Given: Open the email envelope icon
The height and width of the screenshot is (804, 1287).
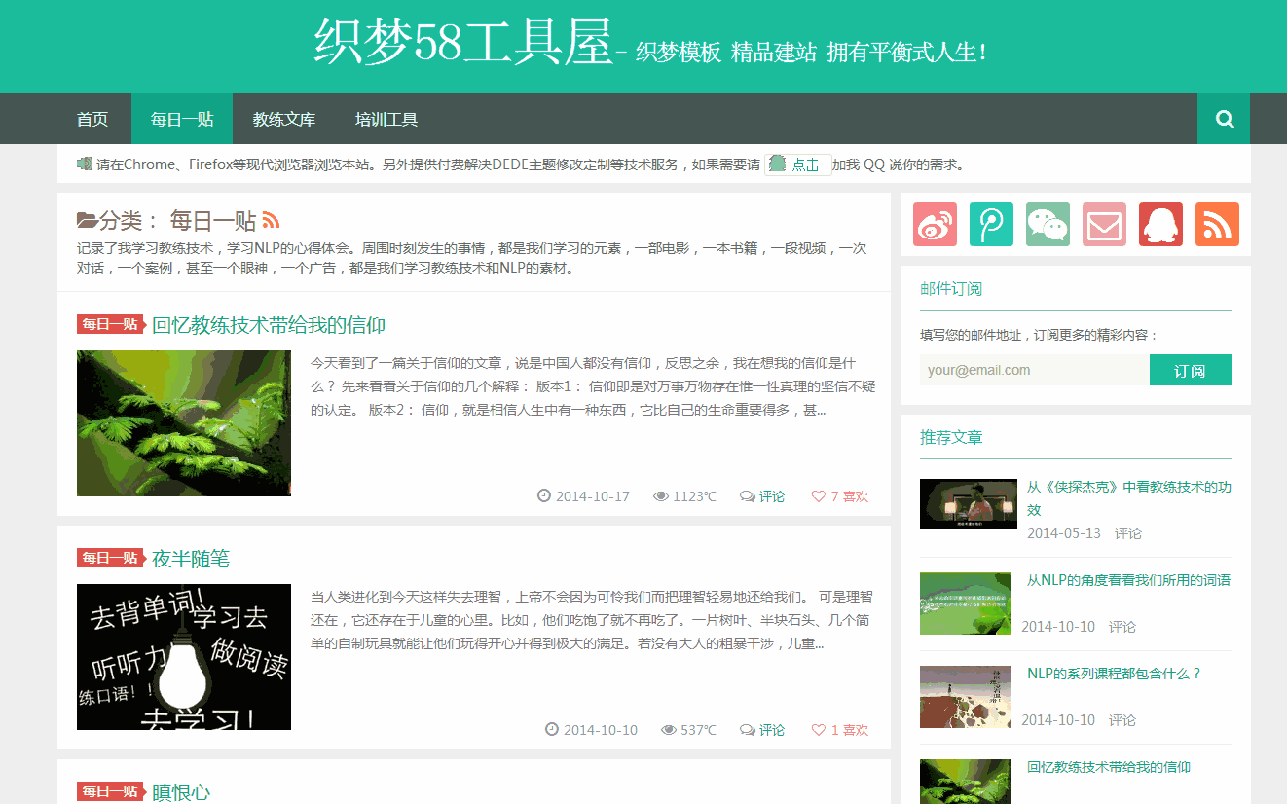Looking at the screenshot, I should [1104, 225].
